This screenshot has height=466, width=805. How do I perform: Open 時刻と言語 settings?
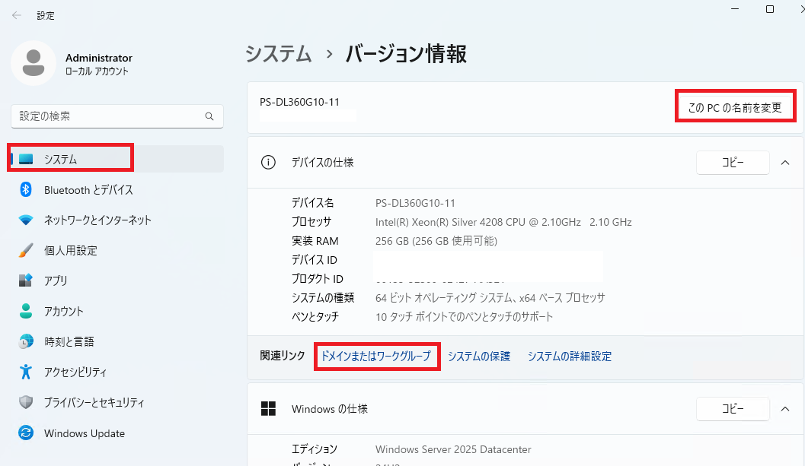click(x=117, y=341)
